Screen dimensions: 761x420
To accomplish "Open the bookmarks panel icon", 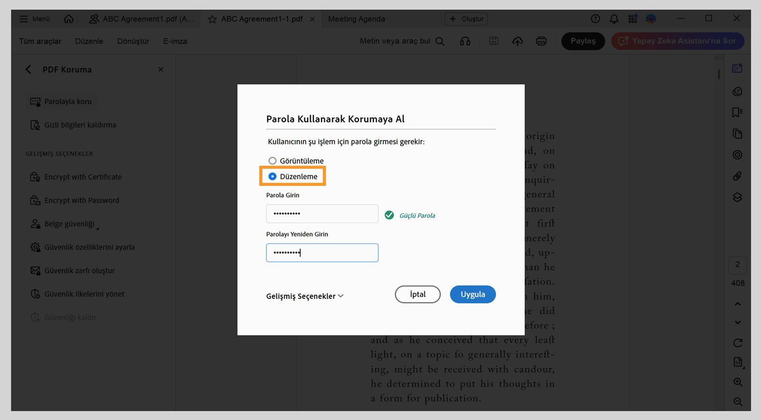I will 738,112.
